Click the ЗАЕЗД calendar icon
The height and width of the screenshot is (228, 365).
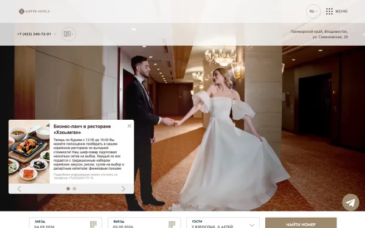pyautogui.click(x=93, y=224)
